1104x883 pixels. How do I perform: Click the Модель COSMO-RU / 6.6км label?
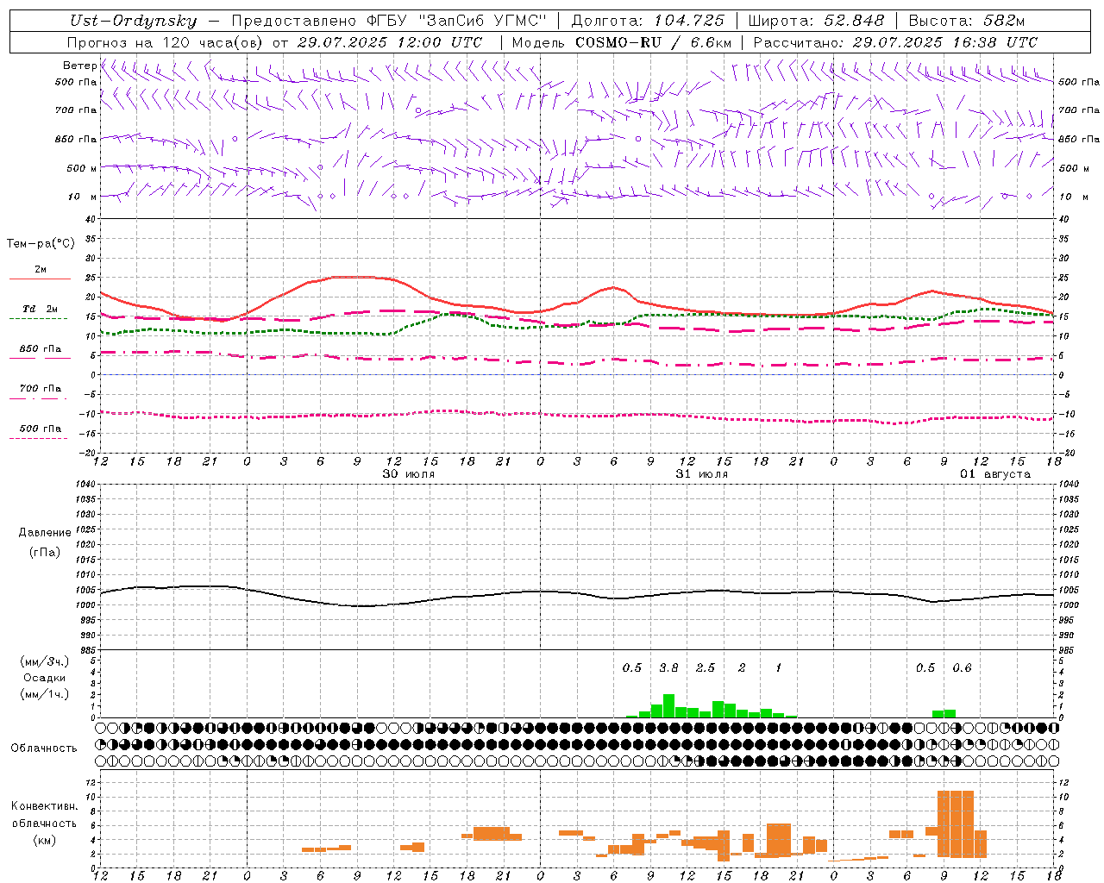click(x=622, y=42)
